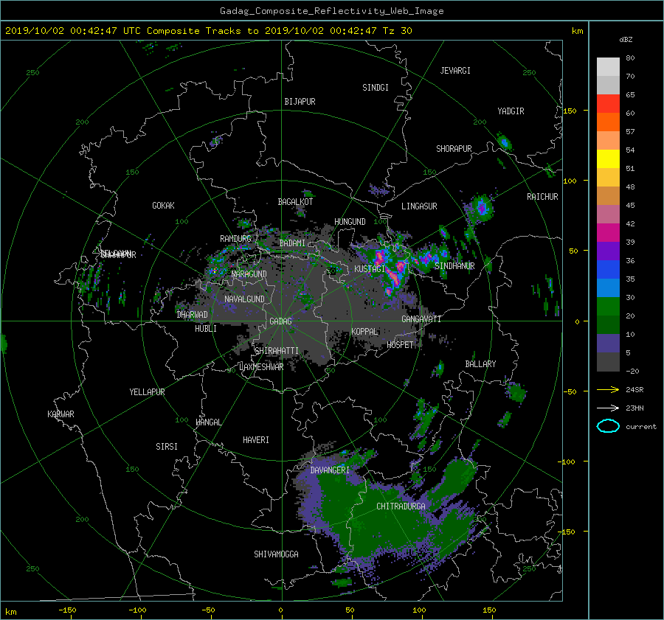Click the LINGASUR label
This screenshot has height=620, width=664.
coord(419,206)
